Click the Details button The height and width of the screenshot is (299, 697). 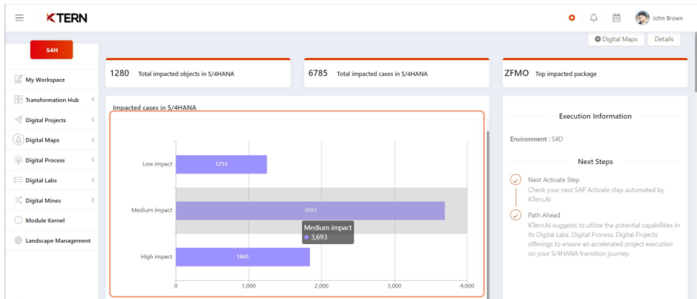click(664, 39)
